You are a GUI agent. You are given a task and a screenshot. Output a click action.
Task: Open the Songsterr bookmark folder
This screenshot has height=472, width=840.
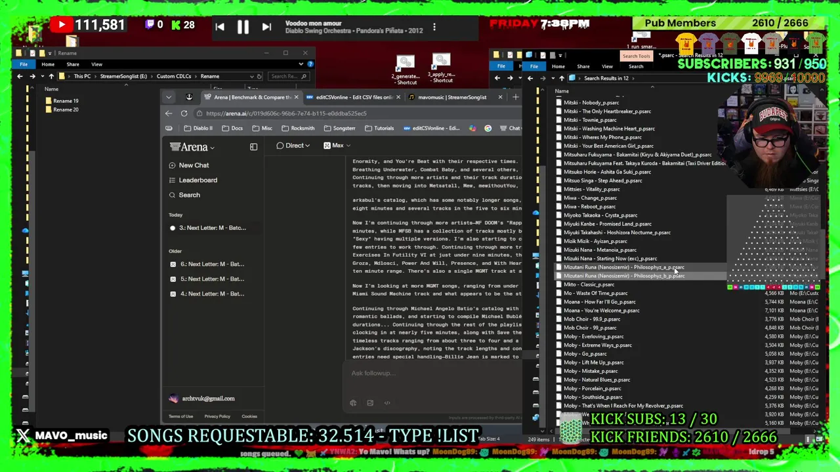coord(339,128)
